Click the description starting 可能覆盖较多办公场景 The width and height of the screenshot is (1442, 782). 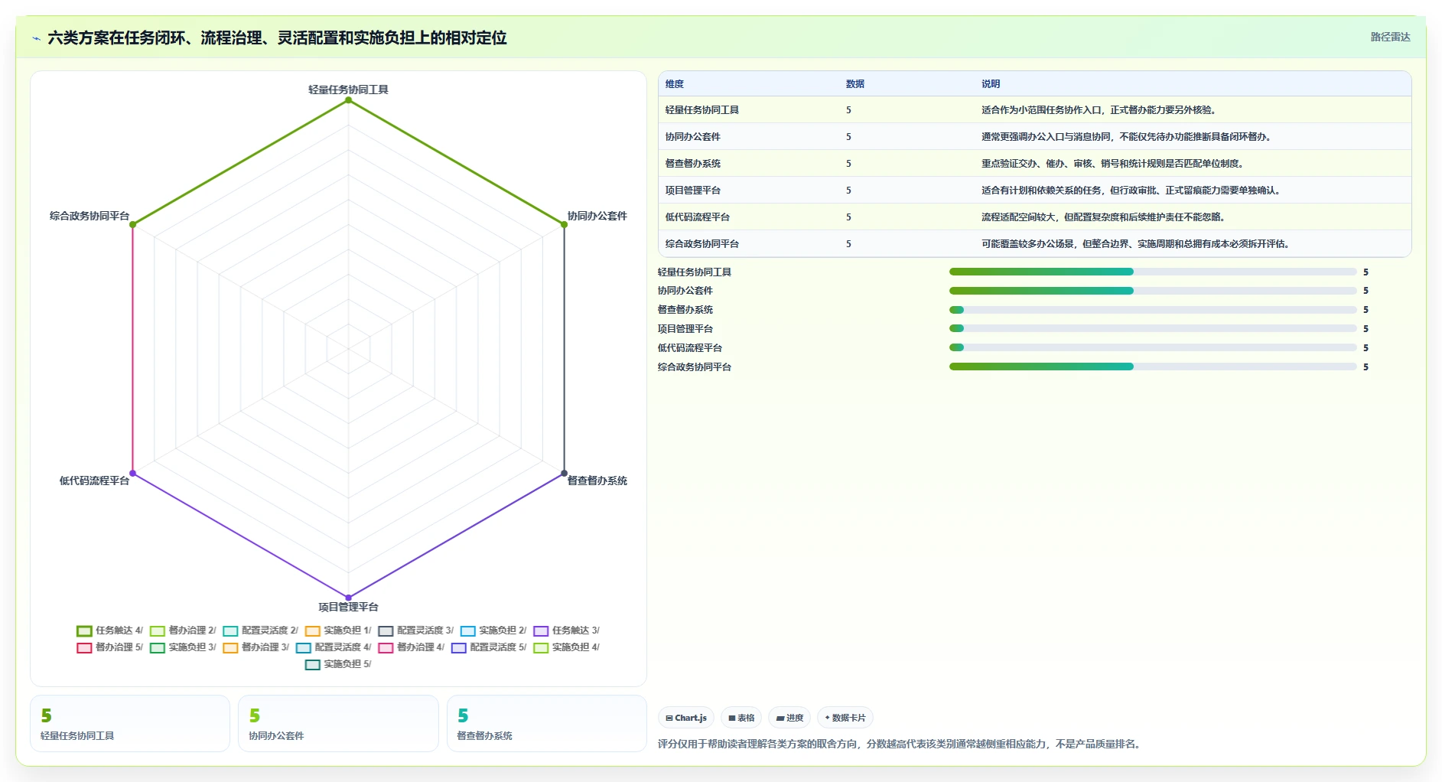pyautogui.click(x=1135, y=244)
